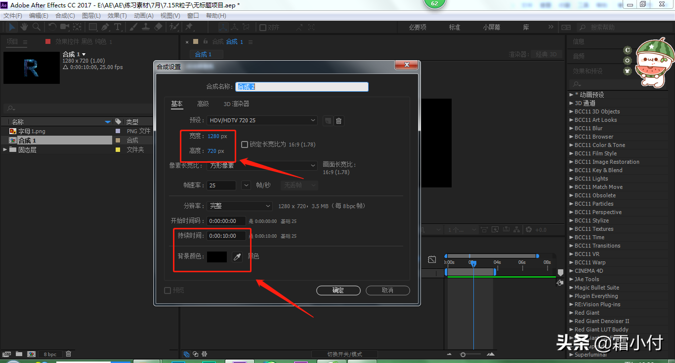Pick the Pen tool
Viewport: 675px width, 363px height.
pos(105,27)
